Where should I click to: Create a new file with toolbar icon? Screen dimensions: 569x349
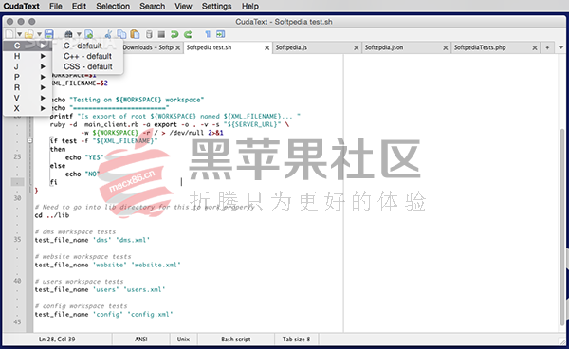[9, 34]
